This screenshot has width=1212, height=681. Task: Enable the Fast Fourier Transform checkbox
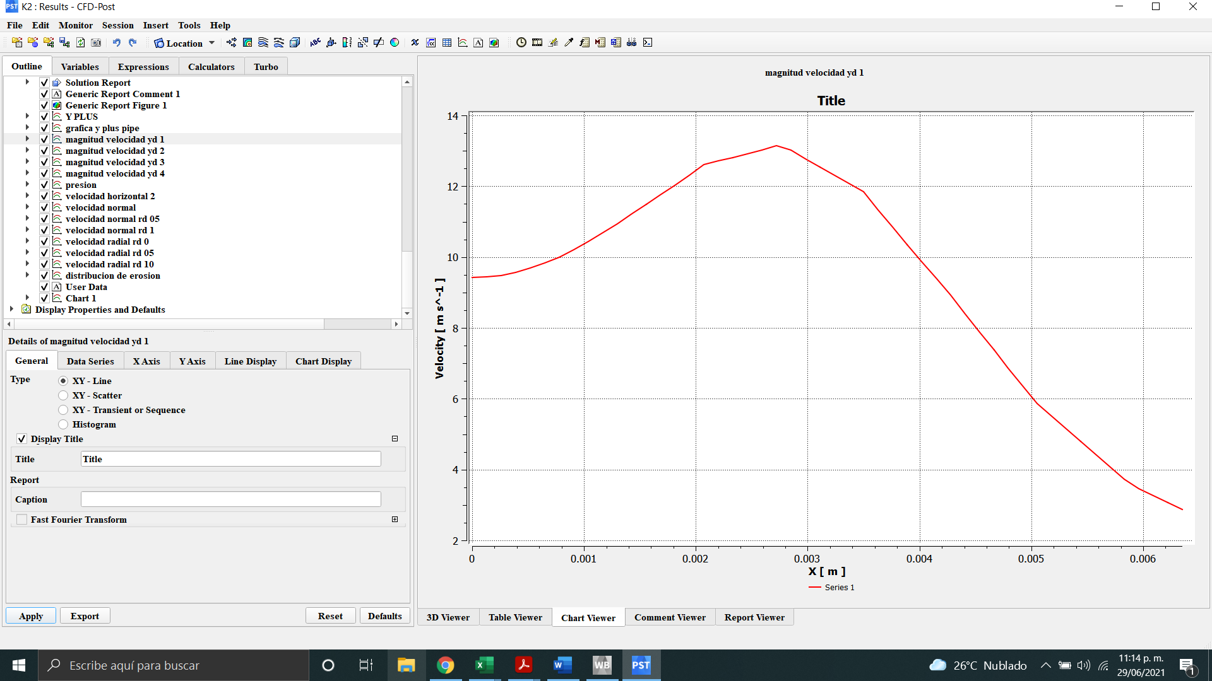tap(22, 520)
